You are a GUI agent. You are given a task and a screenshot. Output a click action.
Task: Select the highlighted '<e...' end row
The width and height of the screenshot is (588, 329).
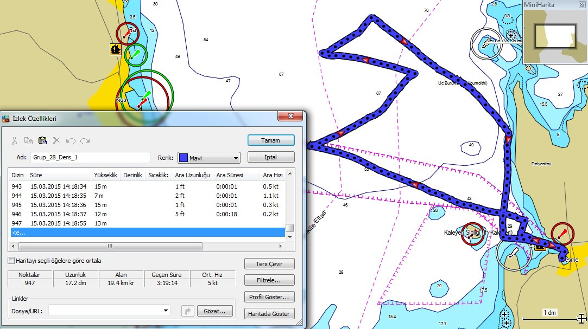147,233
